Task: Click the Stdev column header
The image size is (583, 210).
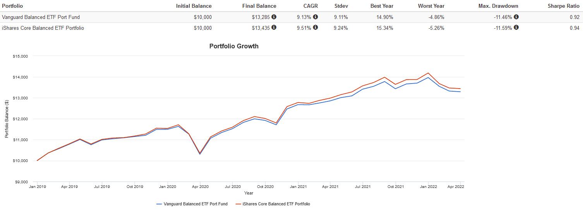Action: 341,6
